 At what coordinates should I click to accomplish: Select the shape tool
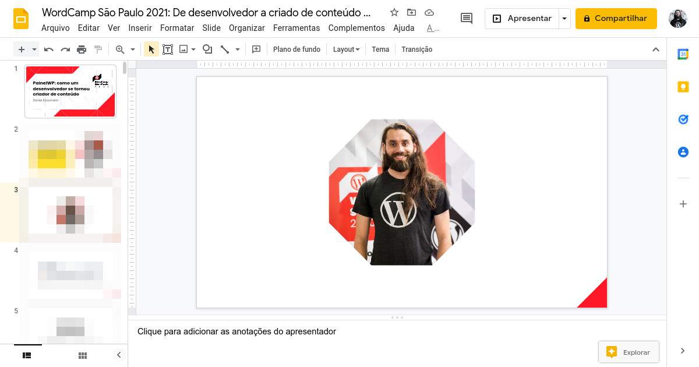tap(207, 50)
